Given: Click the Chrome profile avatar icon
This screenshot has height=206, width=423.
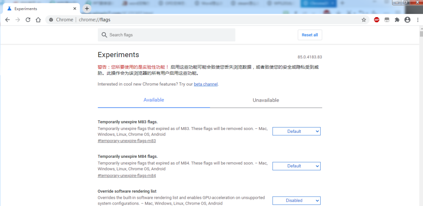Looking at the screenshot, I should click(x=407, y=20).
